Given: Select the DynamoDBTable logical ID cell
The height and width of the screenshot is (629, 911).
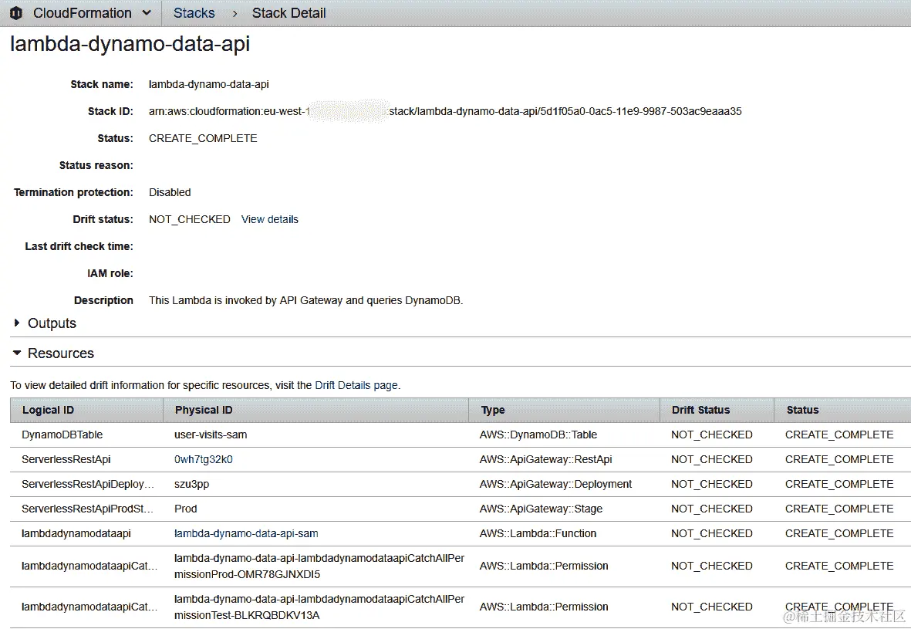Looking at the screenshot, I should [62, 435].
